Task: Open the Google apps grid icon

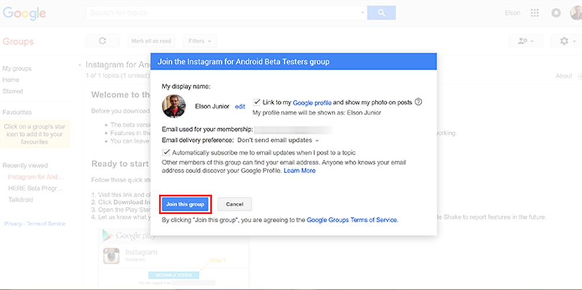Action: (x=535, y=13)
